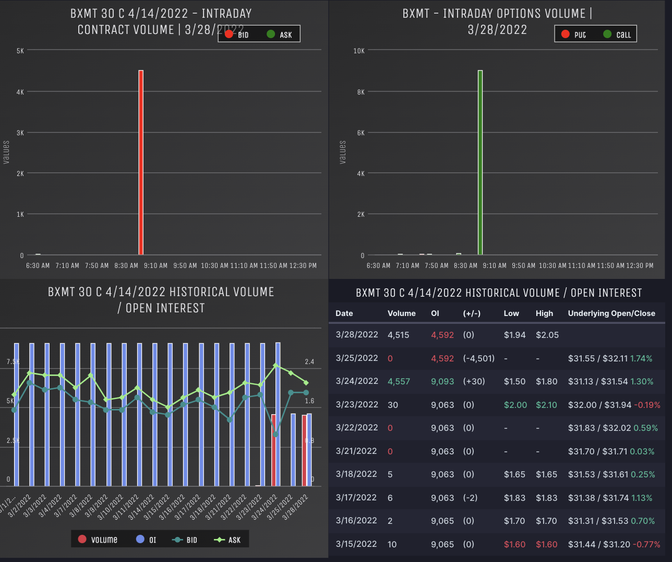672x562 pixels.
Task: Sort table by Date column header
Action: point(344,313)
